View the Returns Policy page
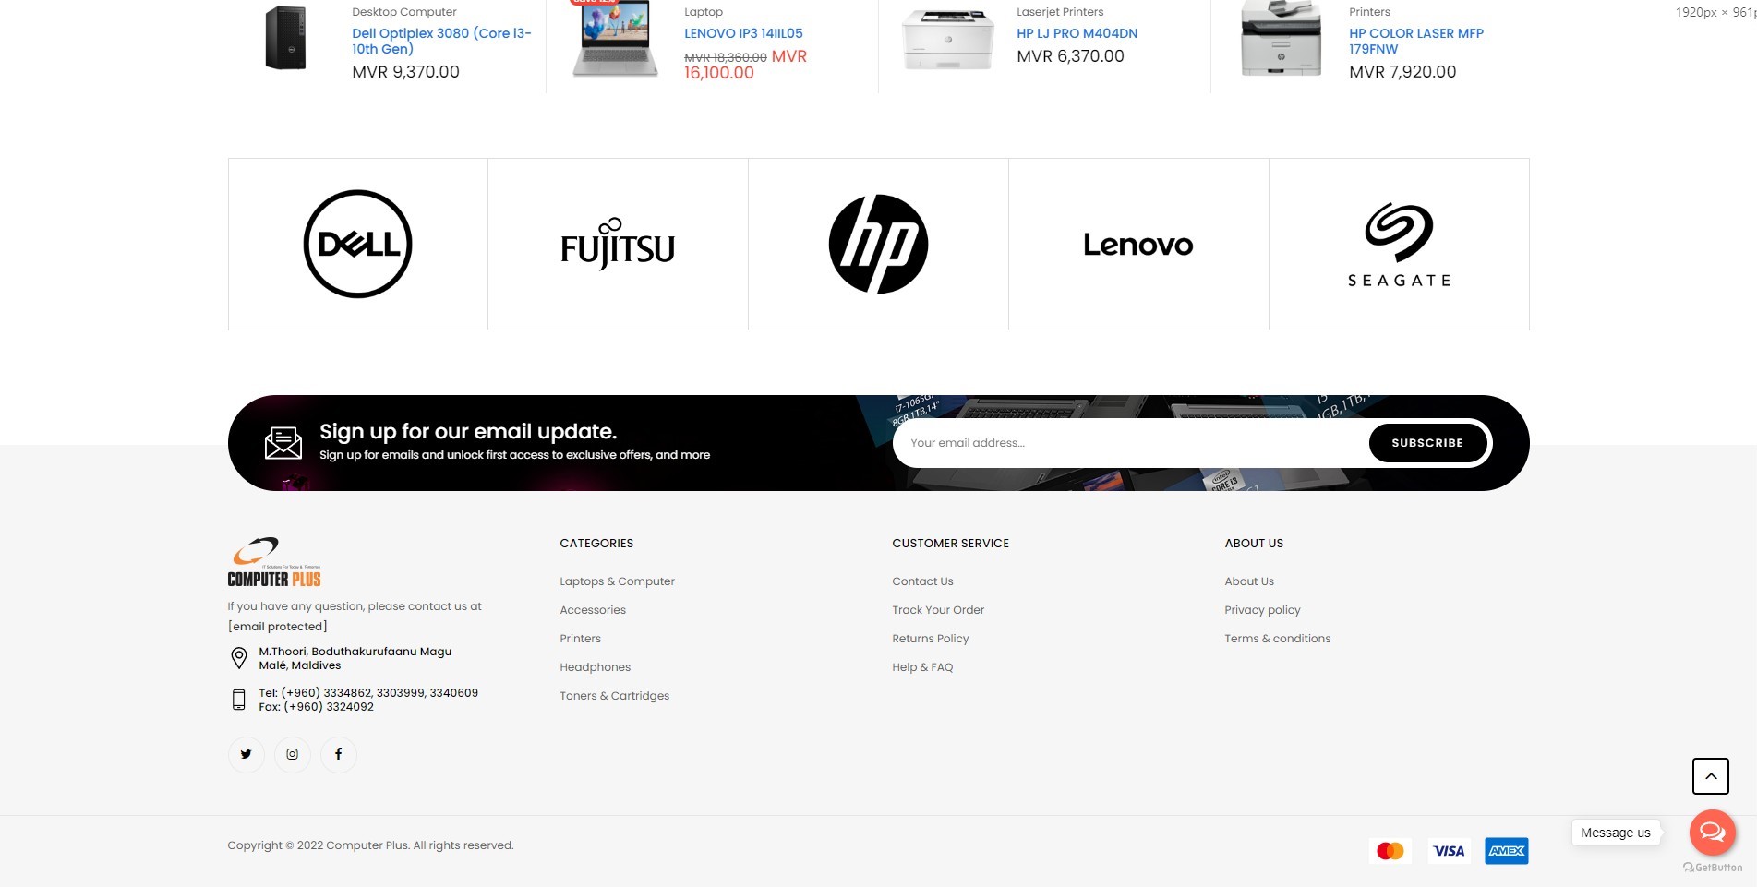This screenshot has width=1757, height=887. pos(930,639)
